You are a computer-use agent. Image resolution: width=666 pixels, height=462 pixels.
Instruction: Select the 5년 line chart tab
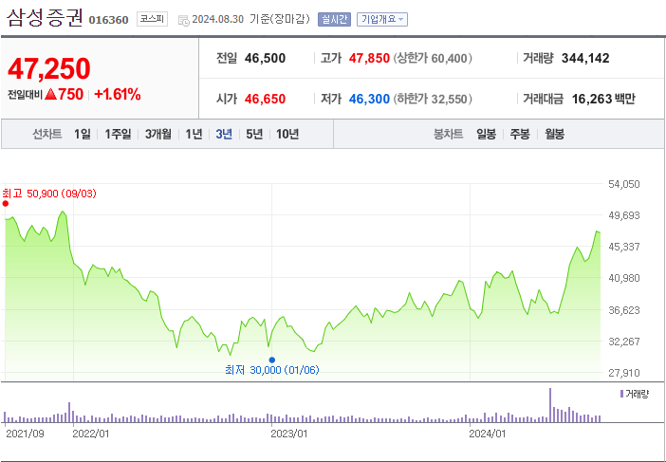click(254, 134)
